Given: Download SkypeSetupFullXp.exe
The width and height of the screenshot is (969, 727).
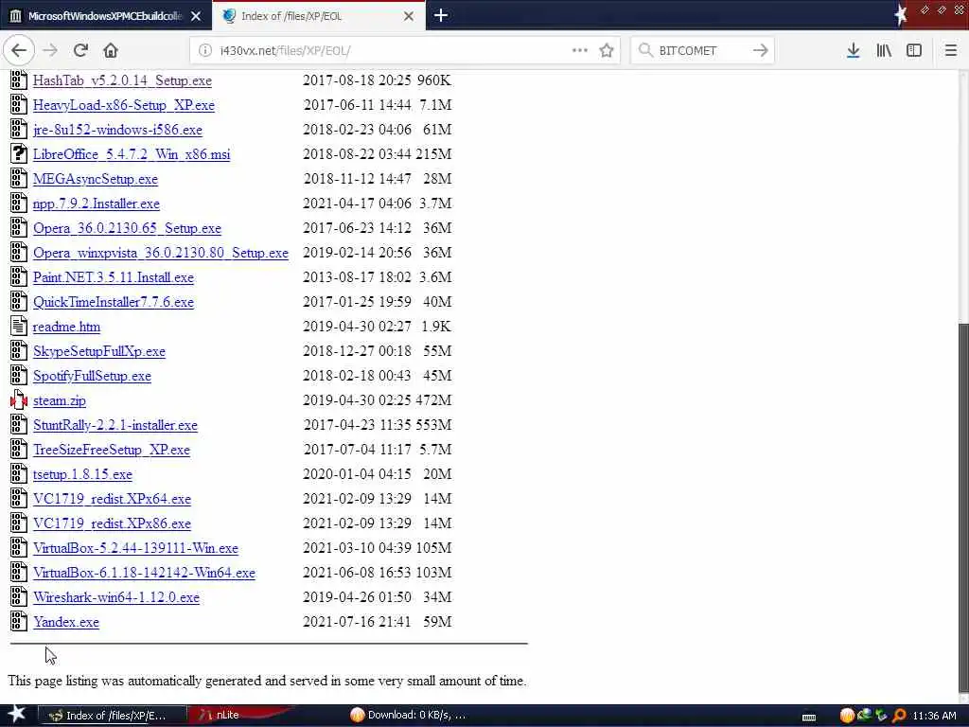Looking at the screenshot, I should pyautogui.click(x=98, y=351).
